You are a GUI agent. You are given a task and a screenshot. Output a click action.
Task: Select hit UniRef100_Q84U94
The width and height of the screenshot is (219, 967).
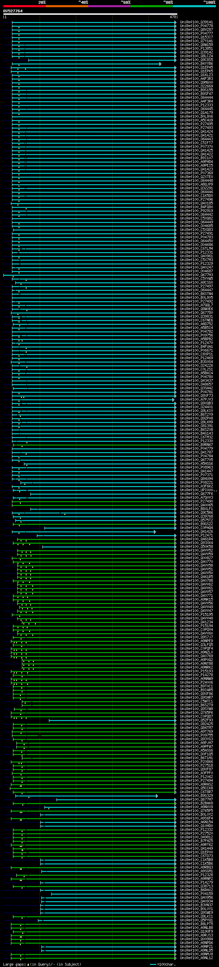(x=196, y=479)
